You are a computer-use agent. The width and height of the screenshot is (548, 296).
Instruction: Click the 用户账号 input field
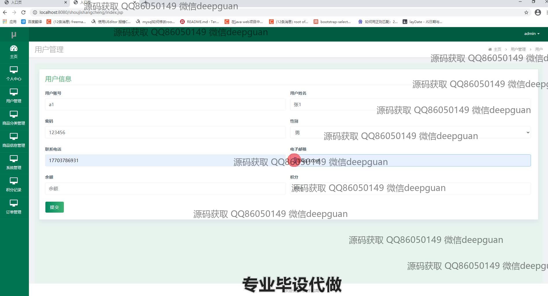(x=165, y=104)
